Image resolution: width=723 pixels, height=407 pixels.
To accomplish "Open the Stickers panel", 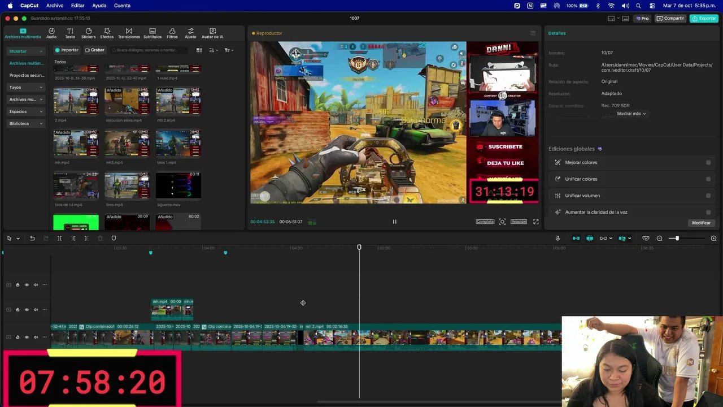I will (x=89, y=33).
